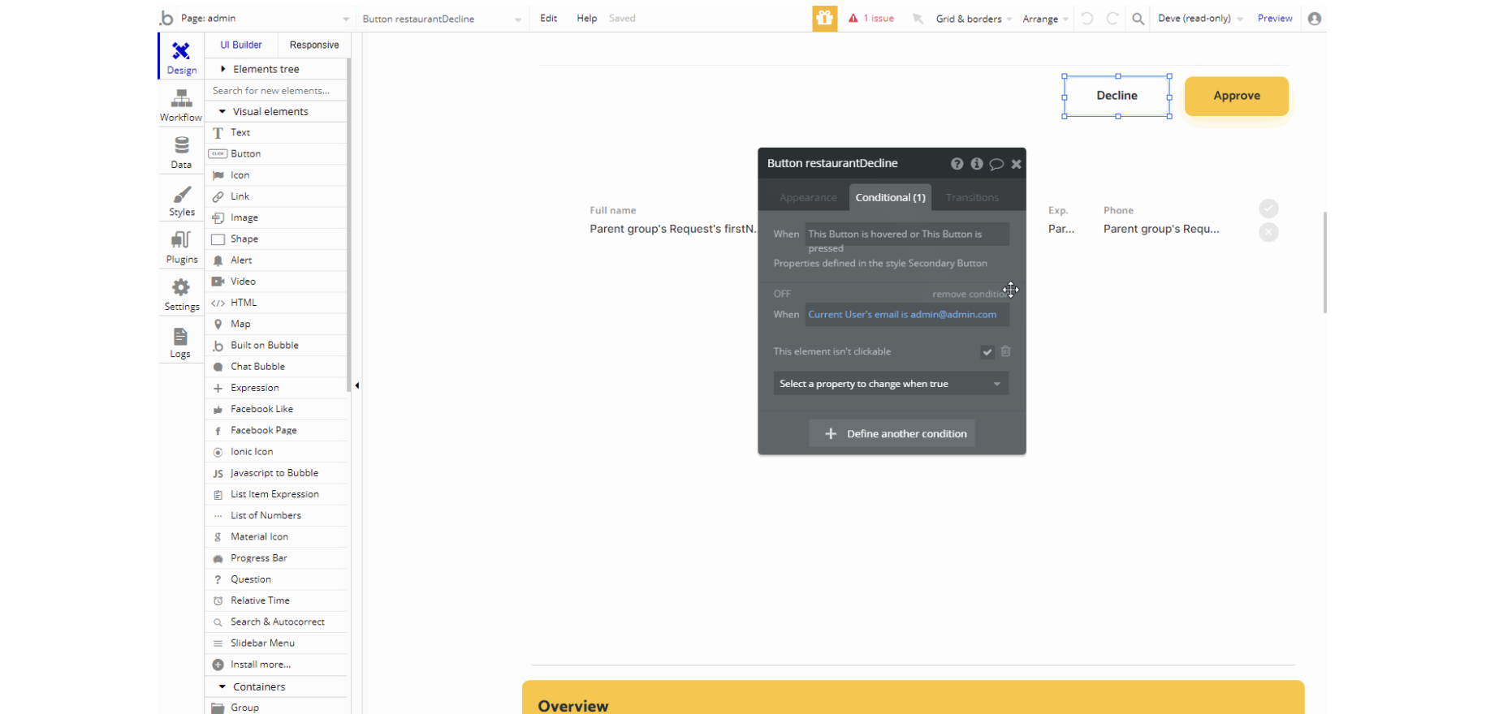Open Logs from the sidebar
1486x714 pixels.
[x=180, y=342]
